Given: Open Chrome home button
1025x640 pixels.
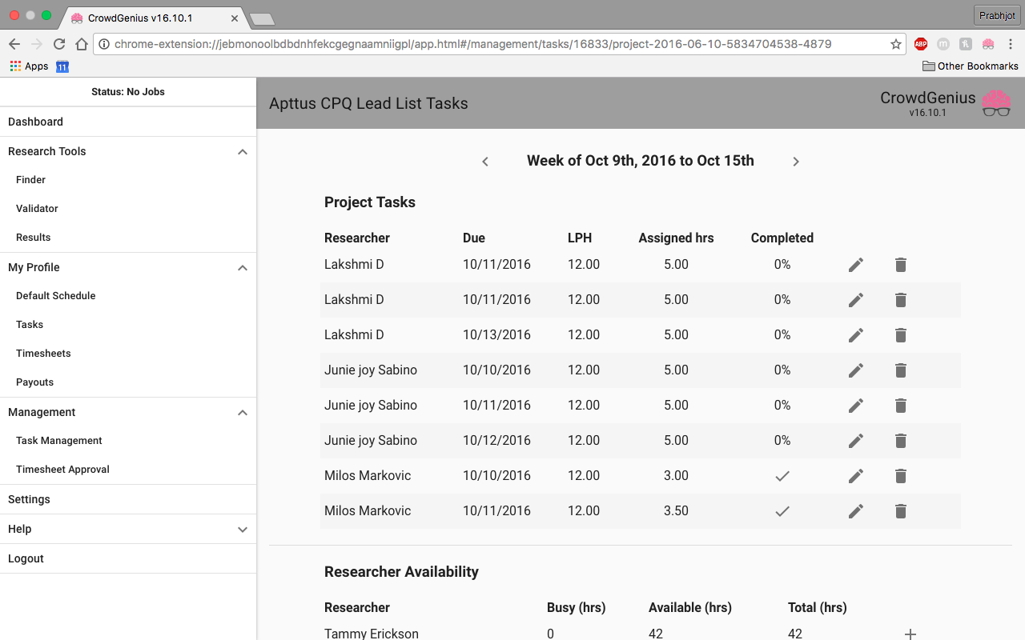Looking at the screenshot, I should (x=82, y=44).
